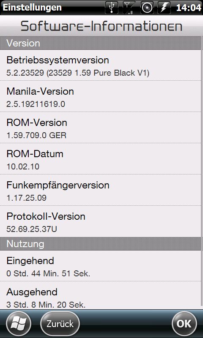This screenshot has width=203, height=338.
Task: Select the ROM-Version entry
Action: click(x=101, y=128)
